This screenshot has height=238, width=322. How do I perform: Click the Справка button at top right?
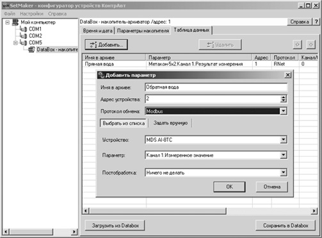click(300, 22)
